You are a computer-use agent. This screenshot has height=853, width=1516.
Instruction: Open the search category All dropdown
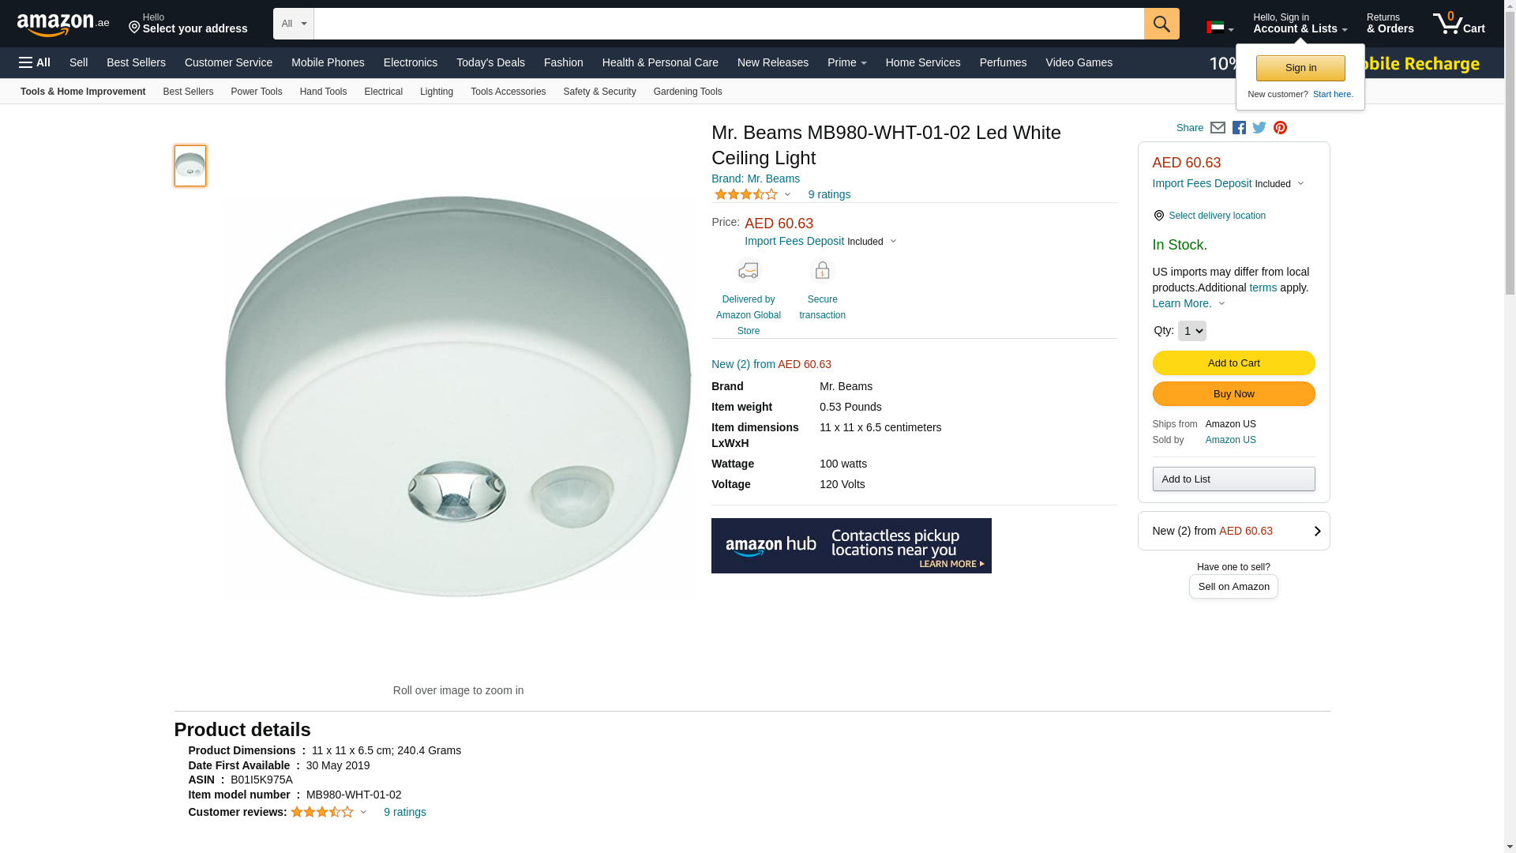293,24
